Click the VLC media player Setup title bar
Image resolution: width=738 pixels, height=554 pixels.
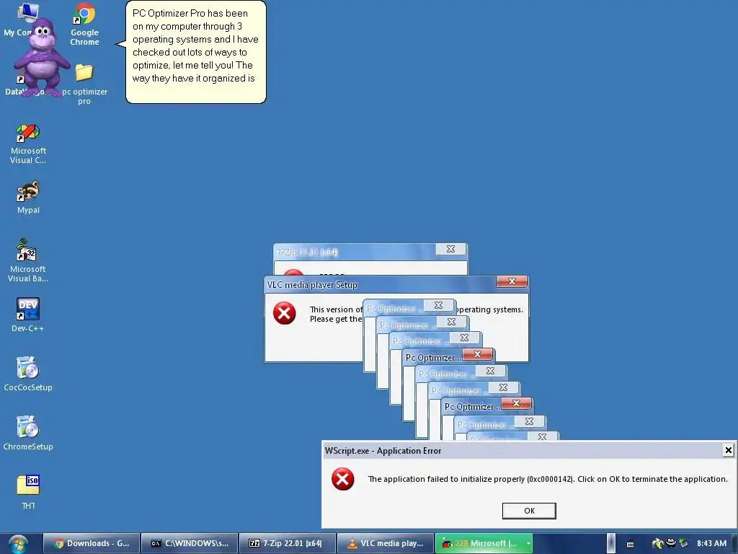381,284
